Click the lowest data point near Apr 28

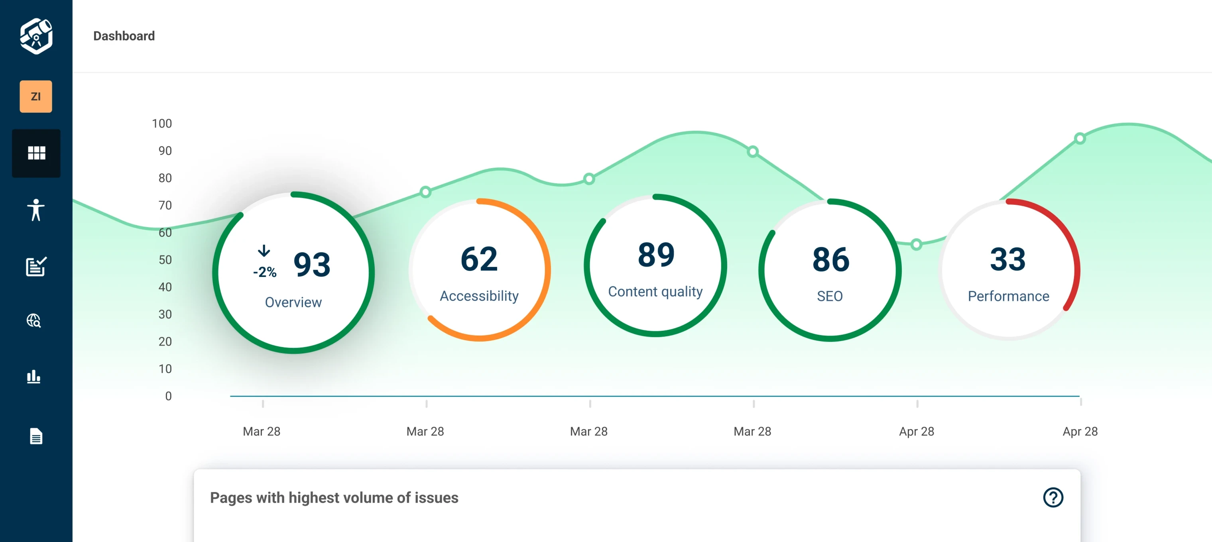916,245
